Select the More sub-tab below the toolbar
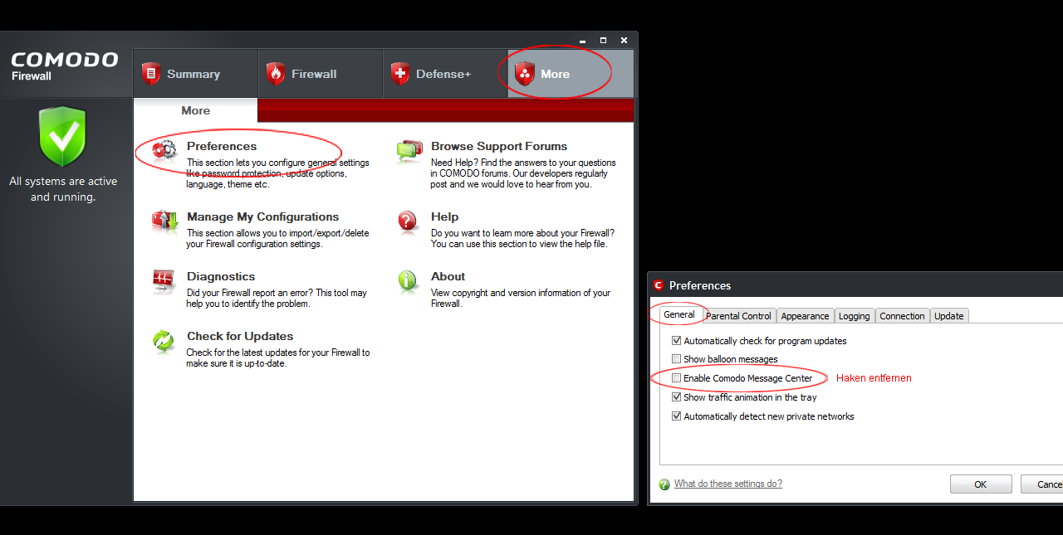Viewport: 1063px width, 535px height. (195, 110)
